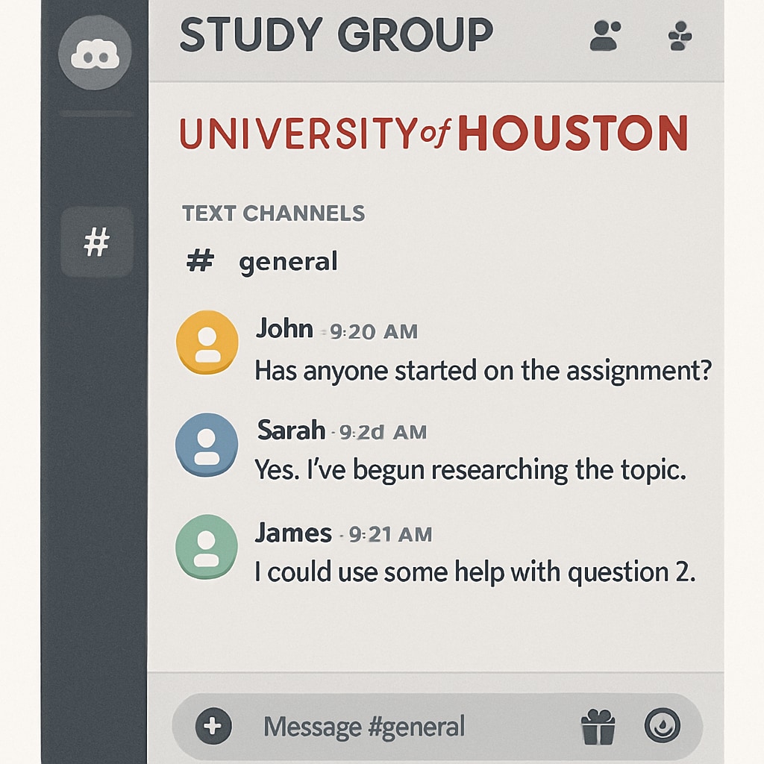Click the 9:20 AM timestamp
The height and width of the screenshot is (764, 764).
(x=374, y=332)
